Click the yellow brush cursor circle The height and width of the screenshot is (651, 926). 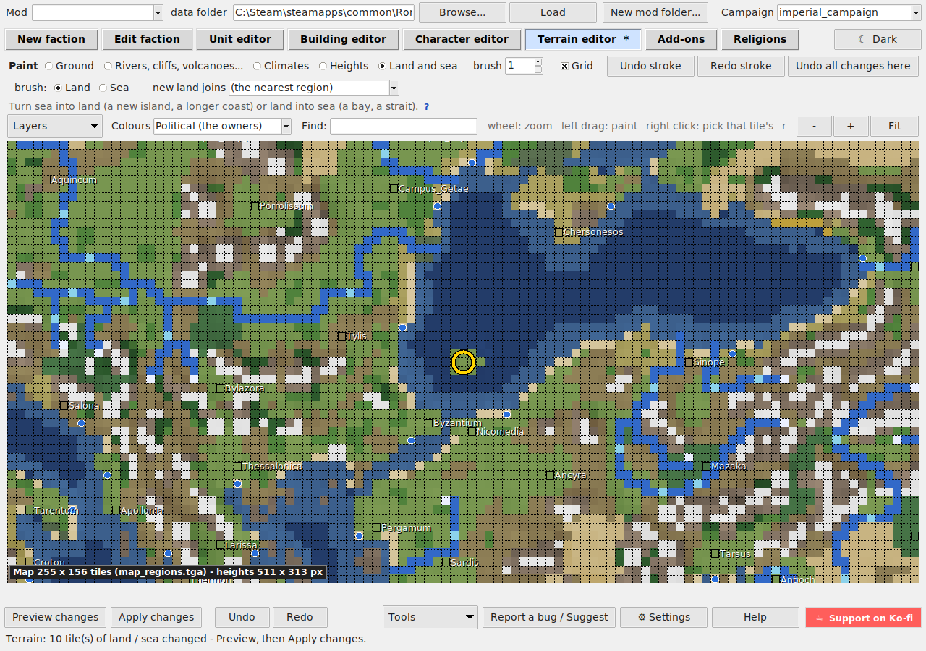(x=463, y=362)
